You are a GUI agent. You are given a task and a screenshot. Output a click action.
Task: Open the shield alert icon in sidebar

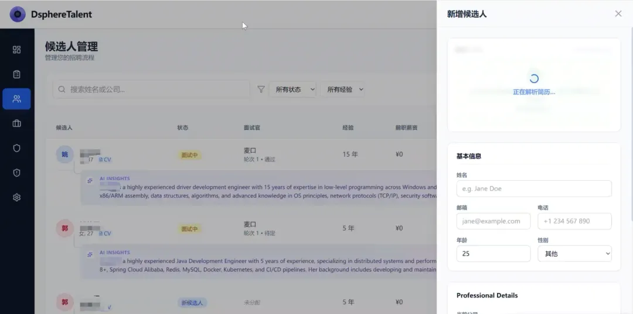(x=16, y=172)
